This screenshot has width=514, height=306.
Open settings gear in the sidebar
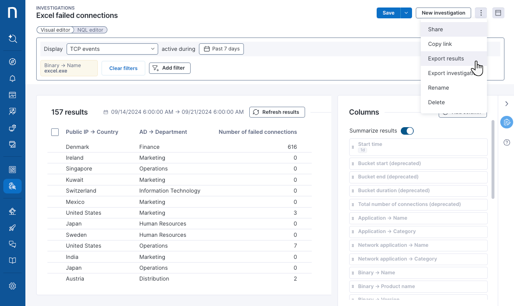12,286
